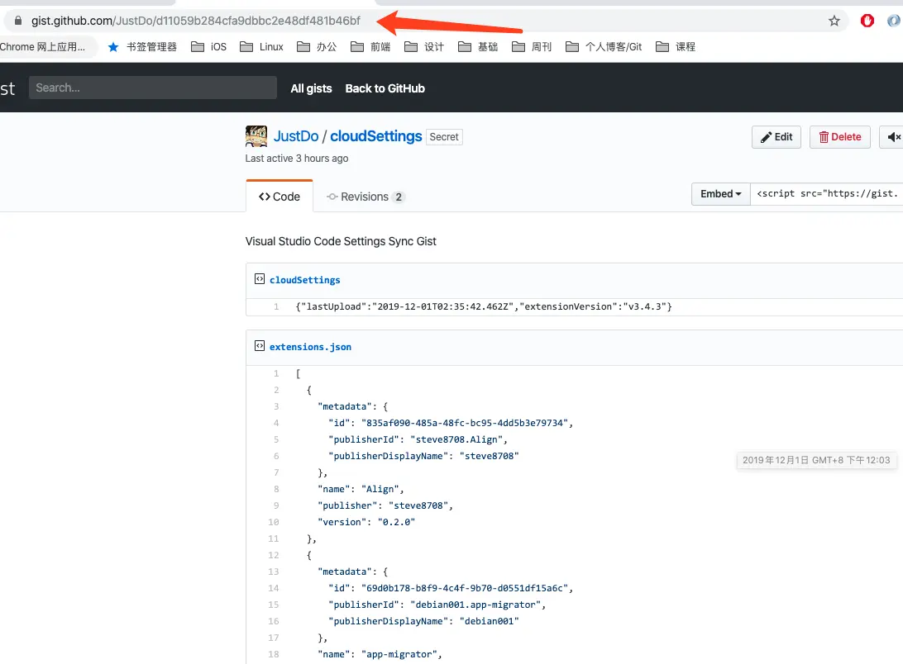Open the red Opera-style extension icon

click(867, 21)
